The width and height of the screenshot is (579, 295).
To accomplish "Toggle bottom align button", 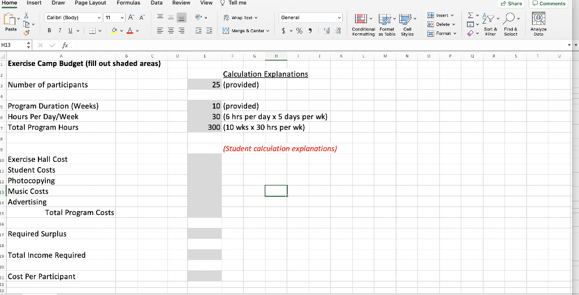I will [x=182, y=17].
